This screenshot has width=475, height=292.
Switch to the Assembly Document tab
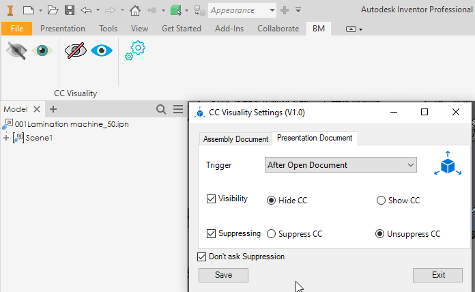click(x=235, y=139)
